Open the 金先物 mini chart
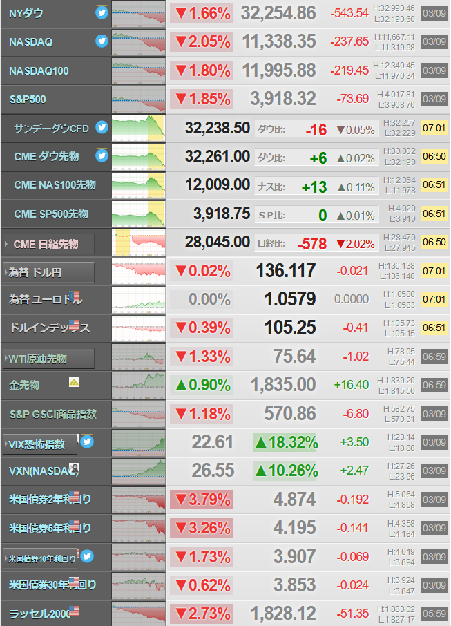This screenshot has width=451, height=626. [x=139, y=386]
